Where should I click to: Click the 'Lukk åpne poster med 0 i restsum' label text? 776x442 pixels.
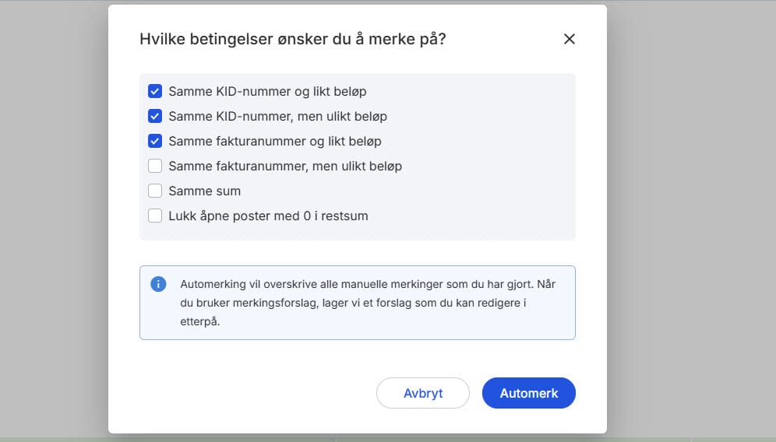click(x=268, y=216)
